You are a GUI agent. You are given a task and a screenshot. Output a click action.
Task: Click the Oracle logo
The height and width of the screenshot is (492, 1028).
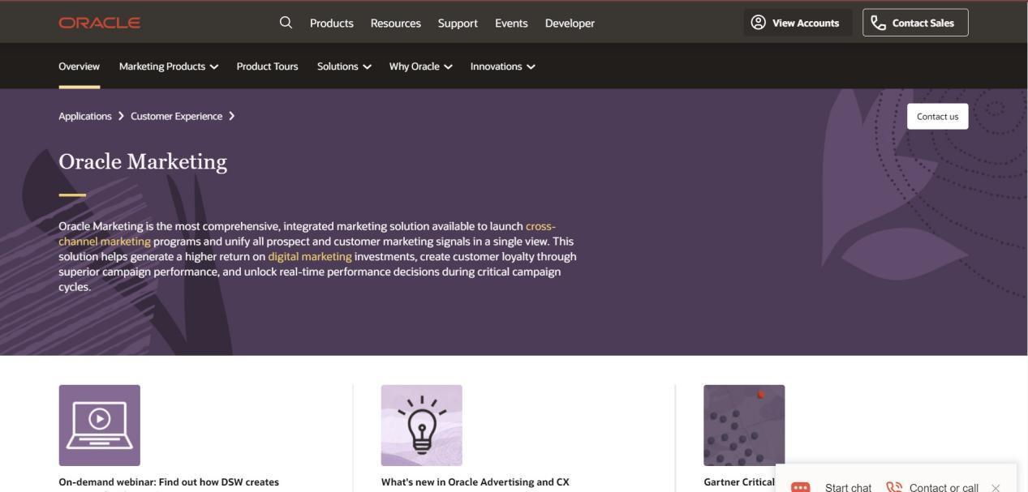(x=99, y=23)
